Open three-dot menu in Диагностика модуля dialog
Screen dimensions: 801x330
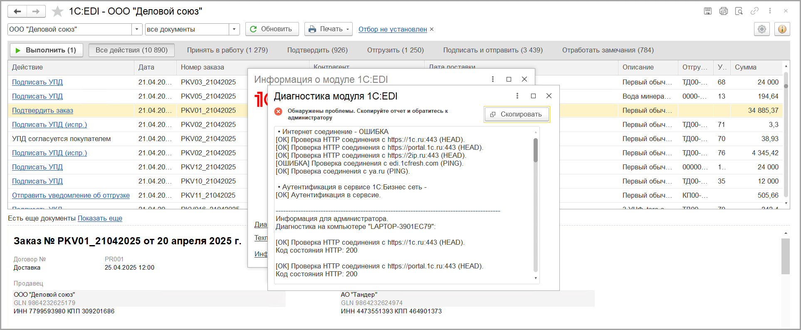(x=517, y=96)
